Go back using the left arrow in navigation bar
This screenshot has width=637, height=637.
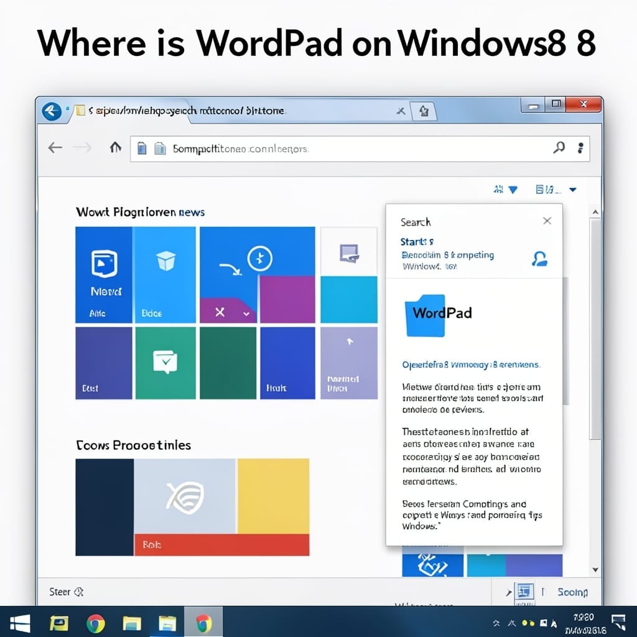[55, 147]
